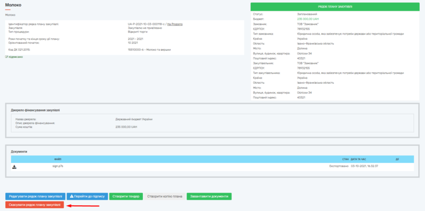Click status value 'Запланований'
The image size is (425, 211).
point(307,14)
